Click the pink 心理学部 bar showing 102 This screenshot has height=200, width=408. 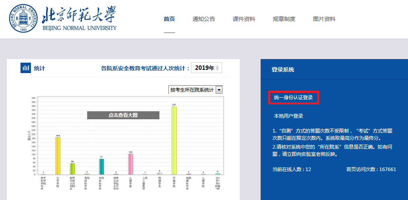pos(131,164)
